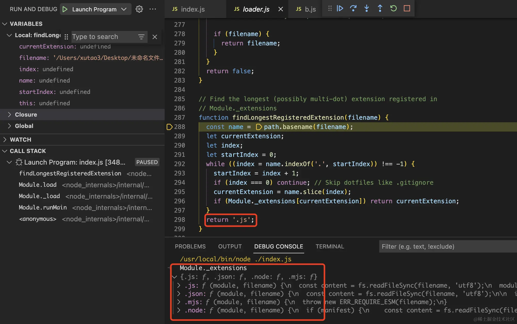Click line number 285 in the gutter
Viewport: 517px width, 324px height.
[180, 99]
